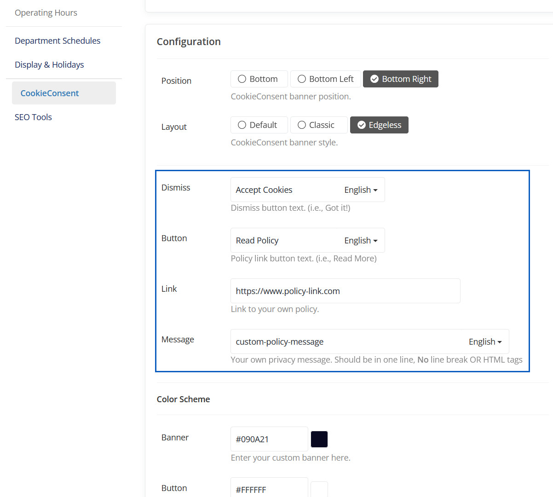Select Bottom Right position option
This screenshot has width=553, height=497.
[400, 79]
